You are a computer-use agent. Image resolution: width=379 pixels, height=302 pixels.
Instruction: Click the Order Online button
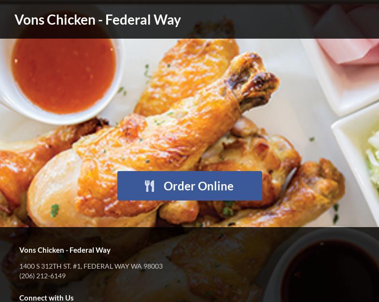tap(190, 186)
